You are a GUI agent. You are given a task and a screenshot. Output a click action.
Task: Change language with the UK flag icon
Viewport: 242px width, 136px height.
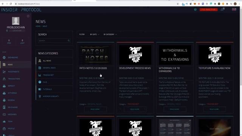coord(234,9)
